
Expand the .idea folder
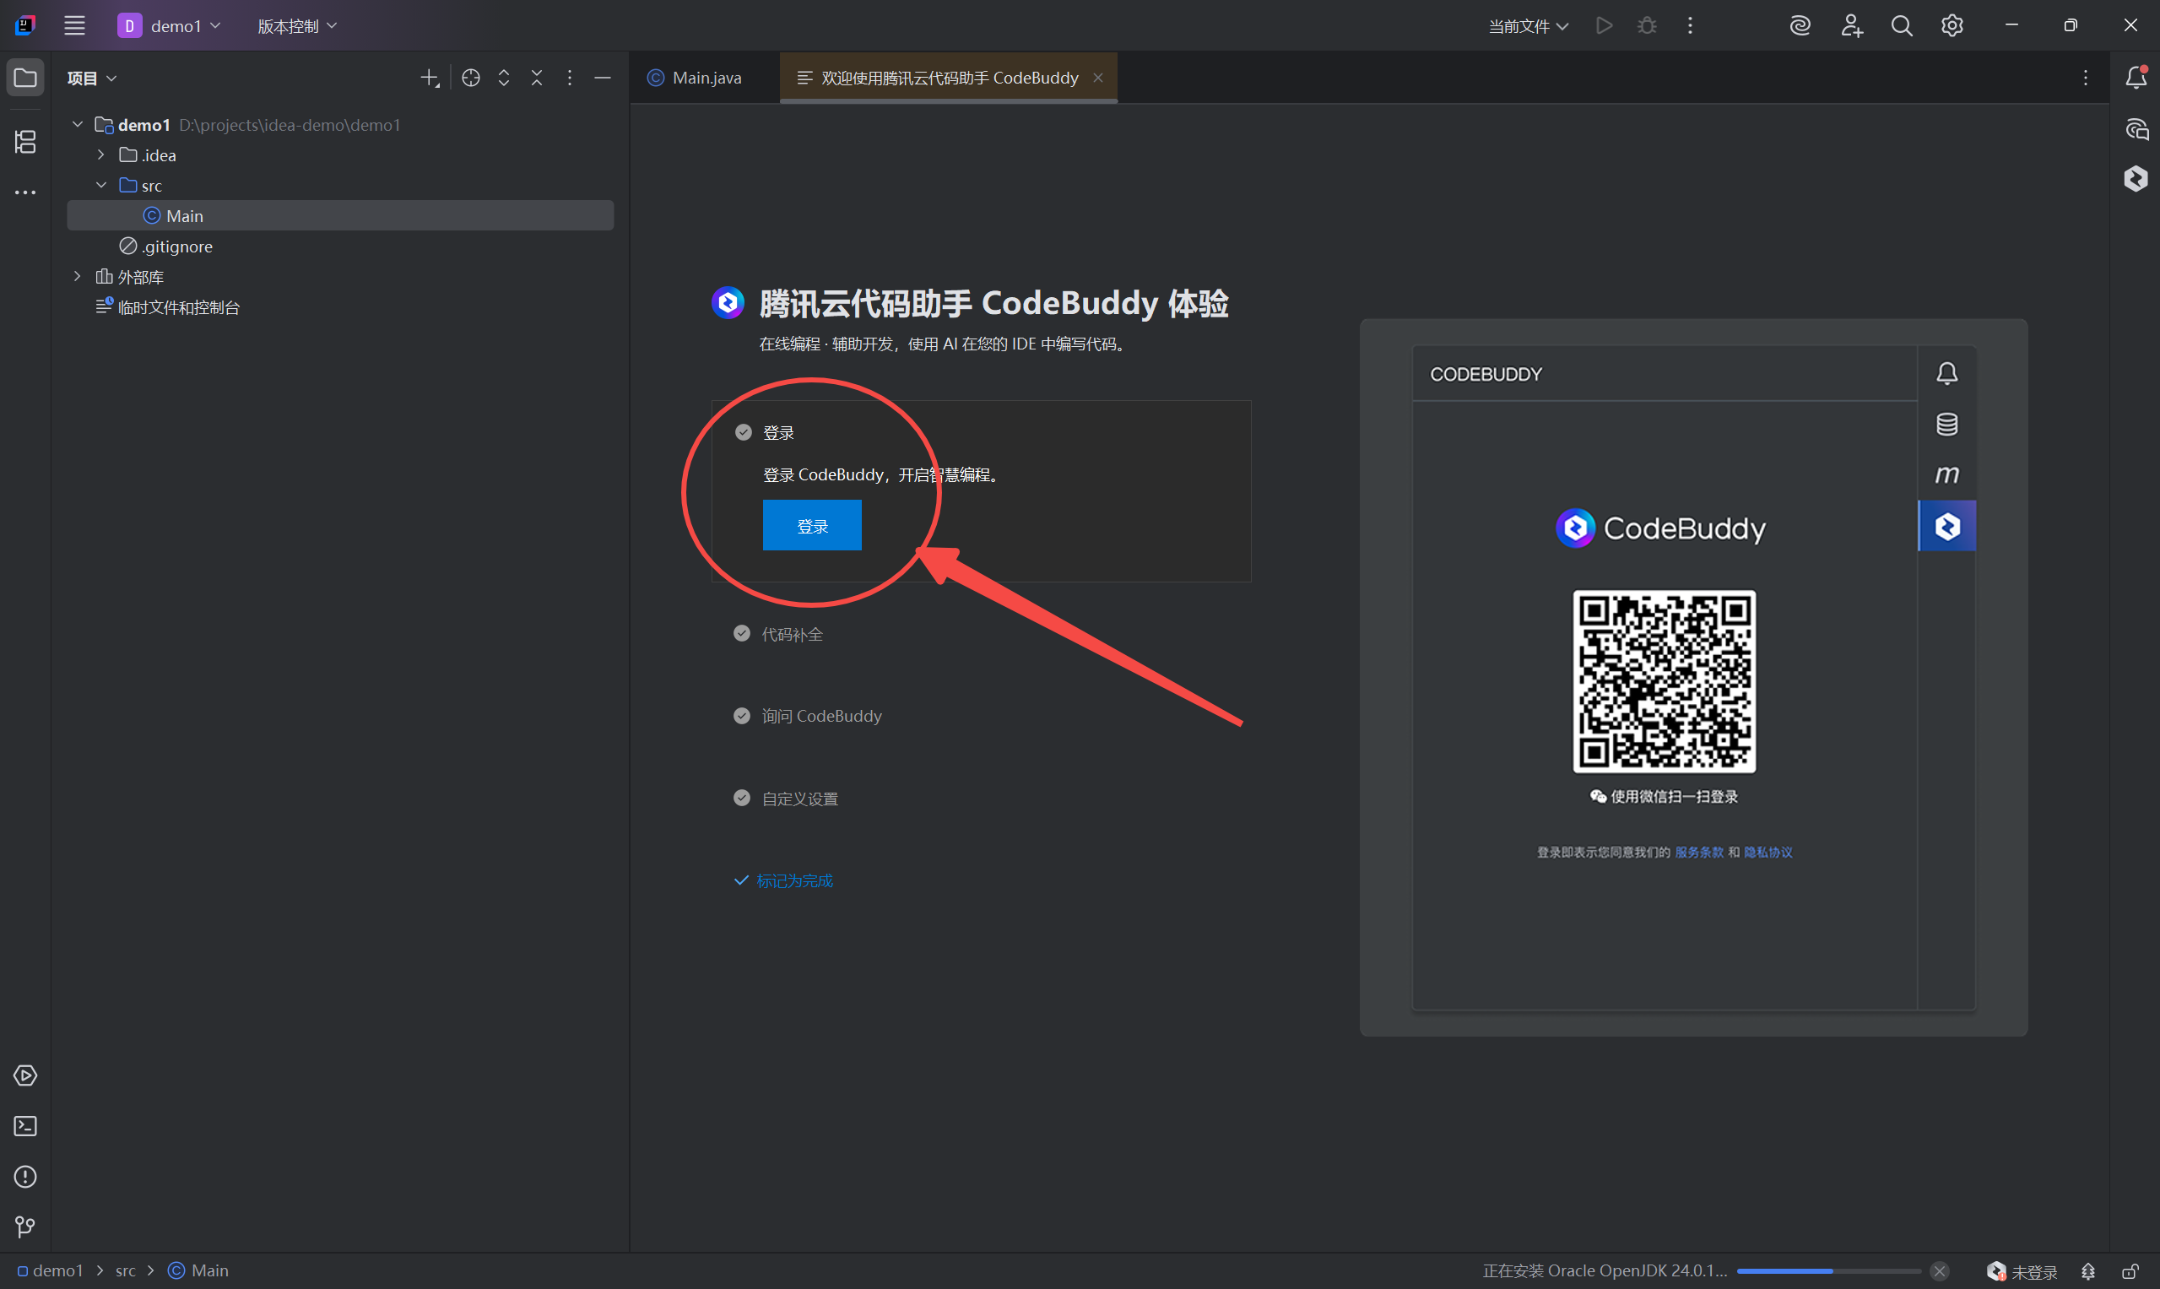tap(100, 154)
